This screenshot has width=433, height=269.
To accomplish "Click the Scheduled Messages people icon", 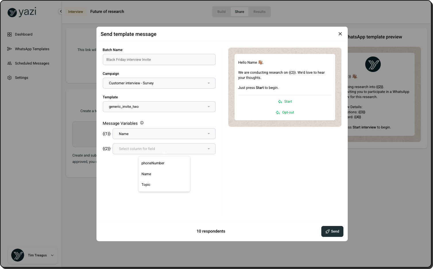I will (x=9, y=63).
